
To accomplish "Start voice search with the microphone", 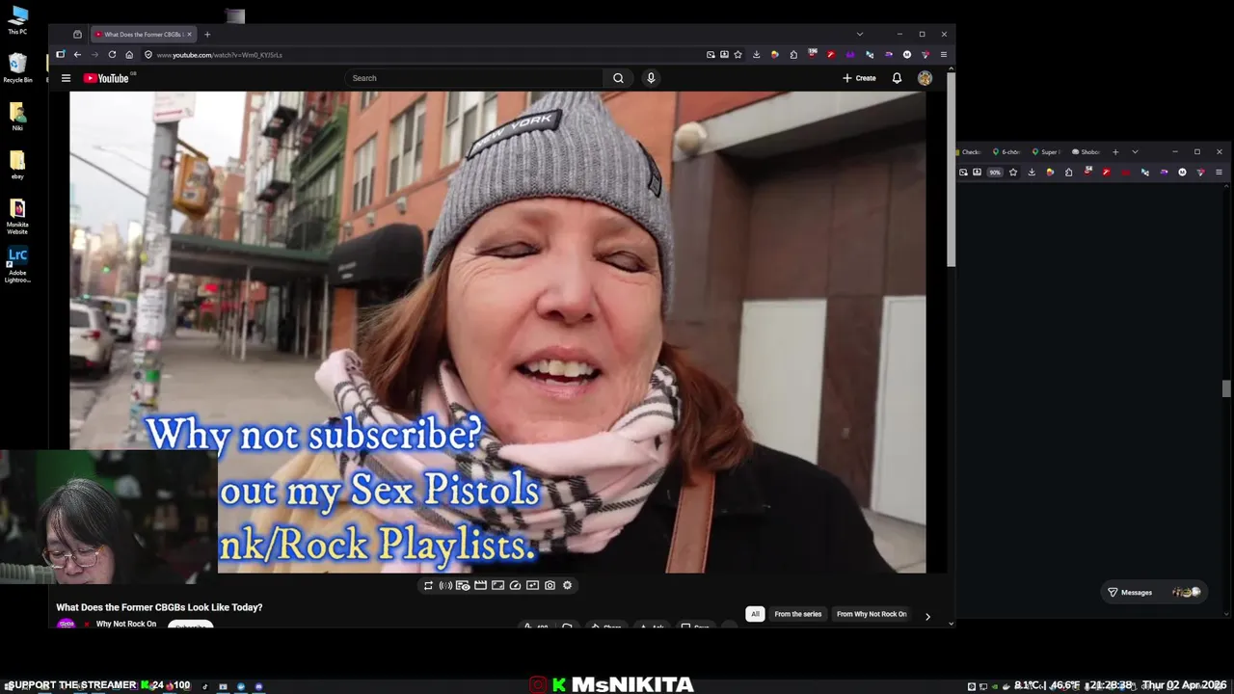I will coord(651,78).
